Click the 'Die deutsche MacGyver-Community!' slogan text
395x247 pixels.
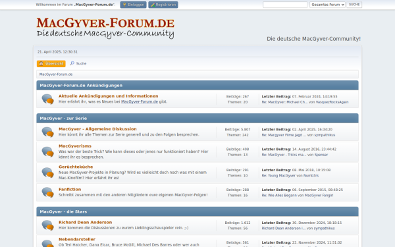(x=313, y=39)
